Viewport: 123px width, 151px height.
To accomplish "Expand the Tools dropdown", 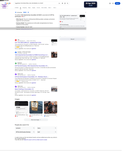I will (x=55, y=8).
